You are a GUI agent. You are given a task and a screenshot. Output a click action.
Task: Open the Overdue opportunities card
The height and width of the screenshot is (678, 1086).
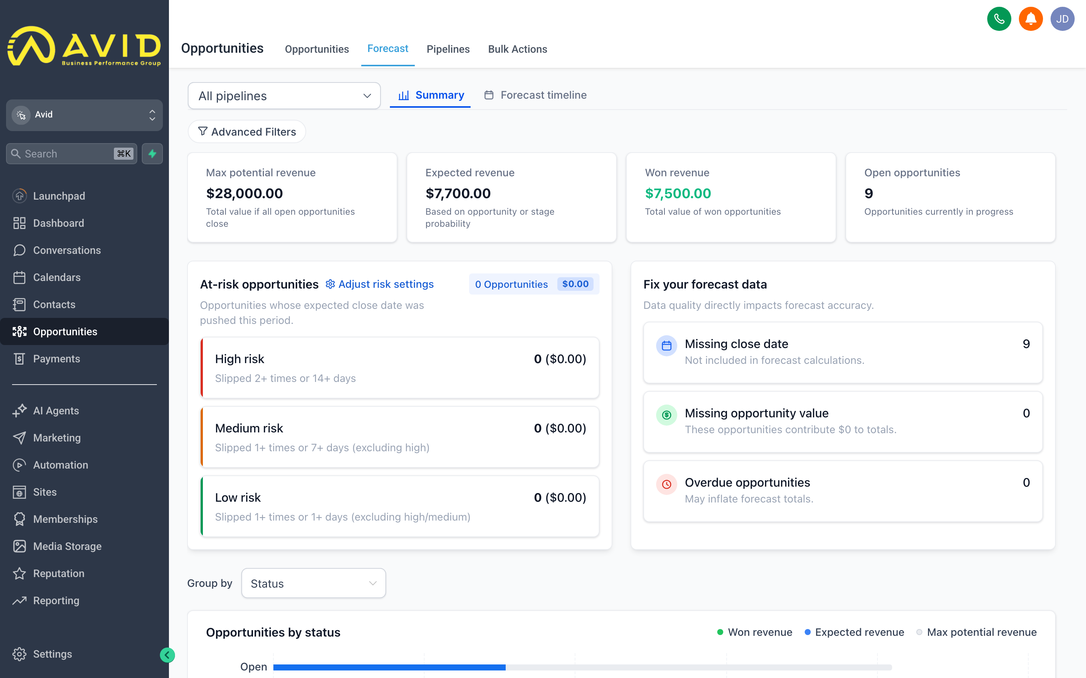pyautogui.click(x=843, y=491)
